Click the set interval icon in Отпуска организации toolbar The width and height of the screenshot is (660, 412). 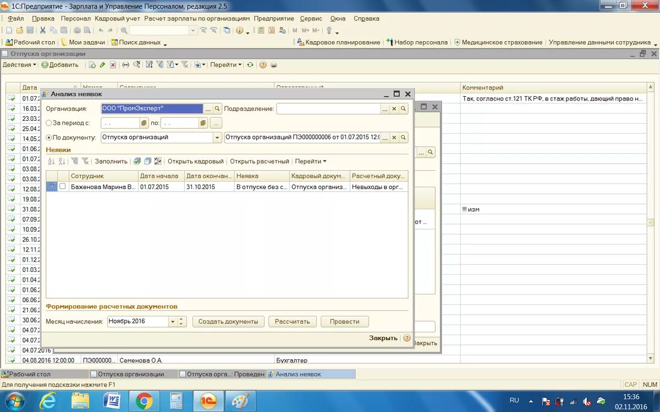(125, 65)
